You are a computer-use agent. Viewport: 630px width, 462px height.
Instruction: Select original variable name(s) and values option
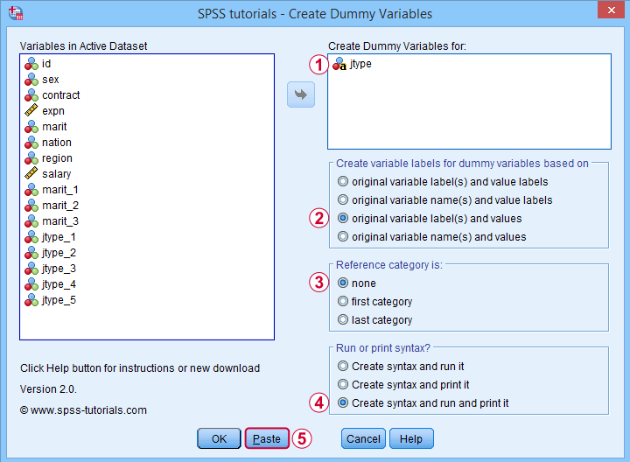(x=432, y=237)
